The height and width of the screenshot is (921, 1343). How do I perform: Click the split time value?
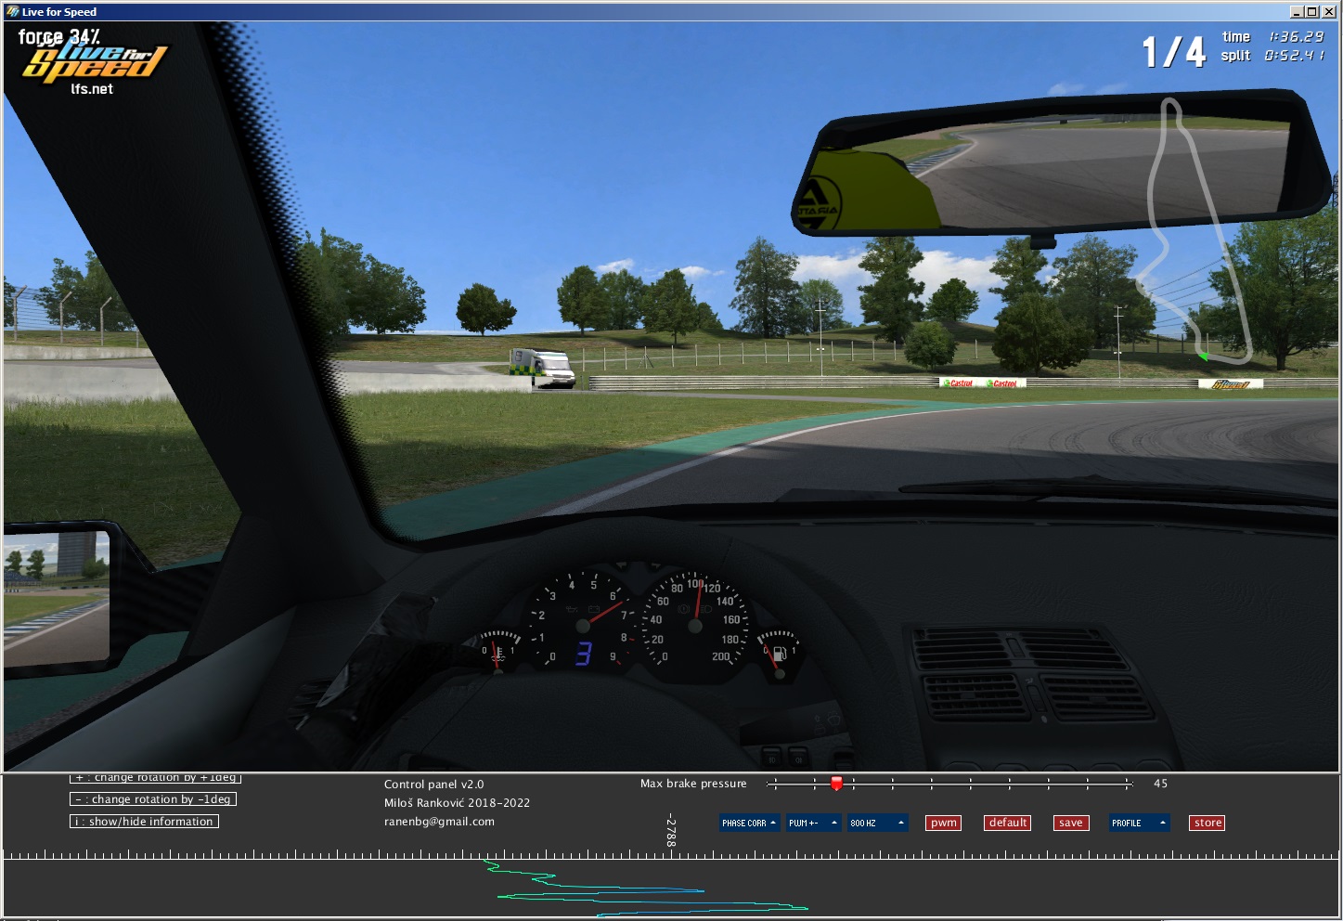pyautogui.click(x=1295, y=56)
